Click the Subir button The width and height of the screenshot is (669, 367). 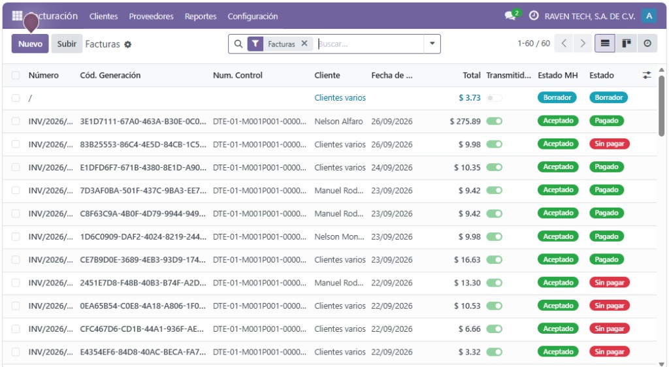67,44
